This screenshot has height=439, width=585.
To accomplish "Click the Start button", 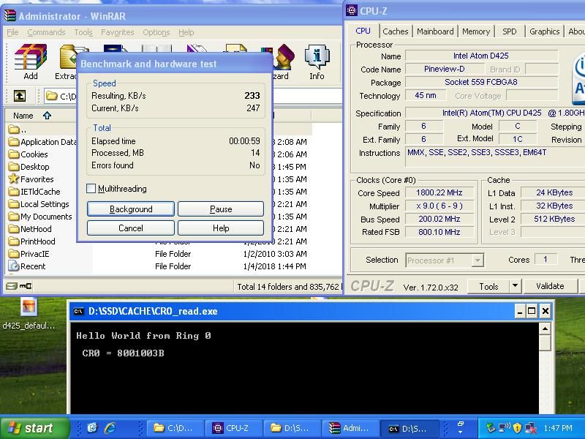I will point(35,428).
